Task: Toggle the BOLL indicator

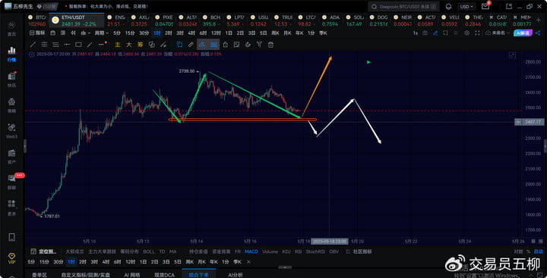Action: coord(149,251)
